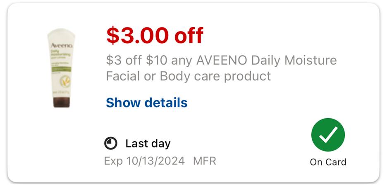Click the Aveeno logo on the tube
The image size is (387, 187).
coord(62,46)
